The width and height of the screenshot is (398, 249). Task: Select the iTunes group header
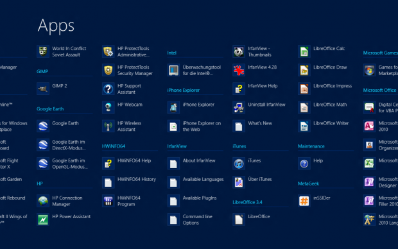[239, 146]
